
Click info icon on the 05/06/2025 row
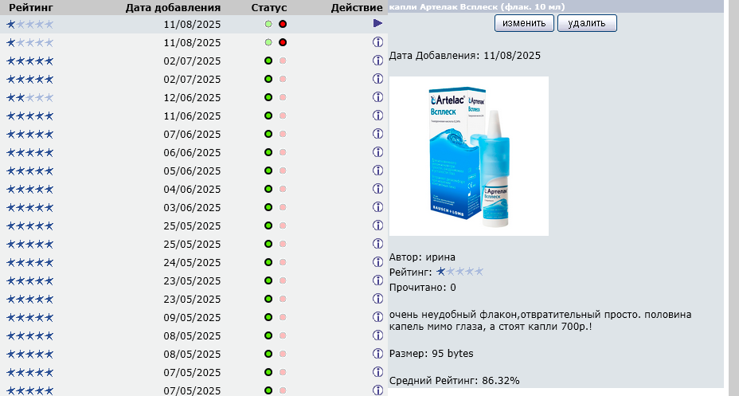[x=377, y=171]
